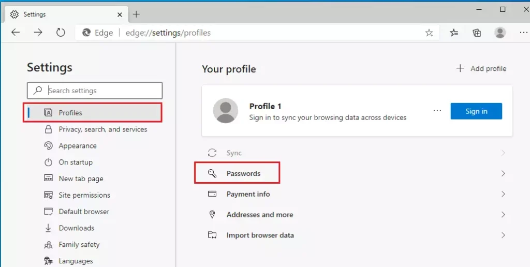This screenshot has height=267, width=530.
Task: Open the Collections icon in toolbar
Action: (477, 33)
